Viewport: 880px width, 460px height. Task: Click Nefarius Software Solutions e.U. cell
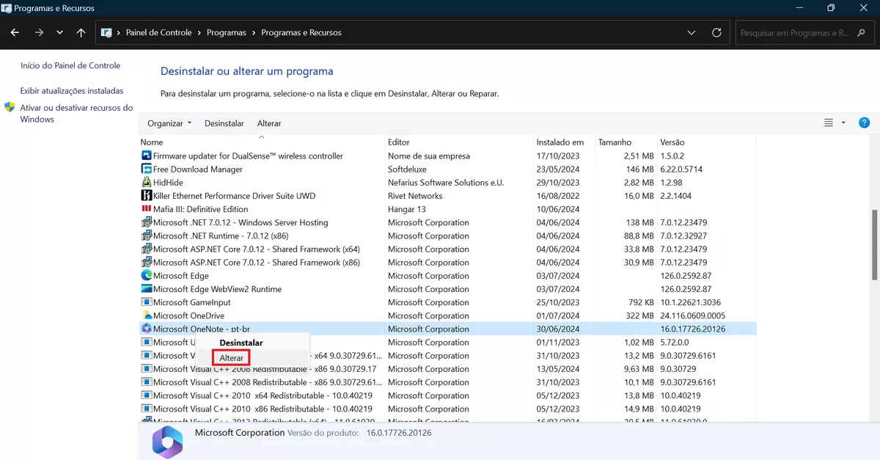[x=446, y=183]
